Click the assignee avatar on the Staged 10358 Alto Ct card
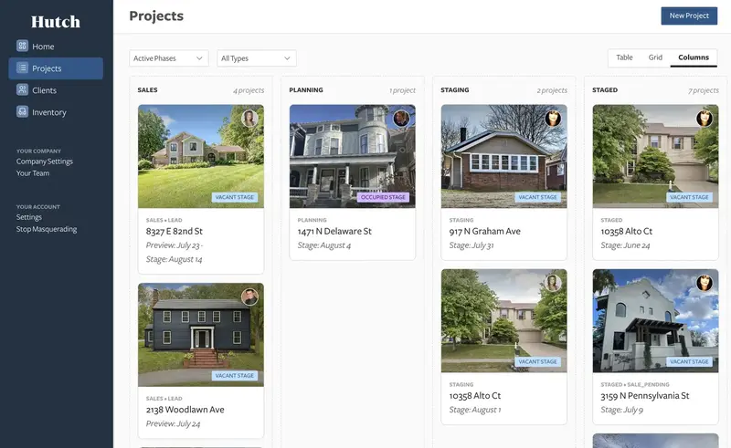This screenshot has width=731, height=448. click(705, 119)
